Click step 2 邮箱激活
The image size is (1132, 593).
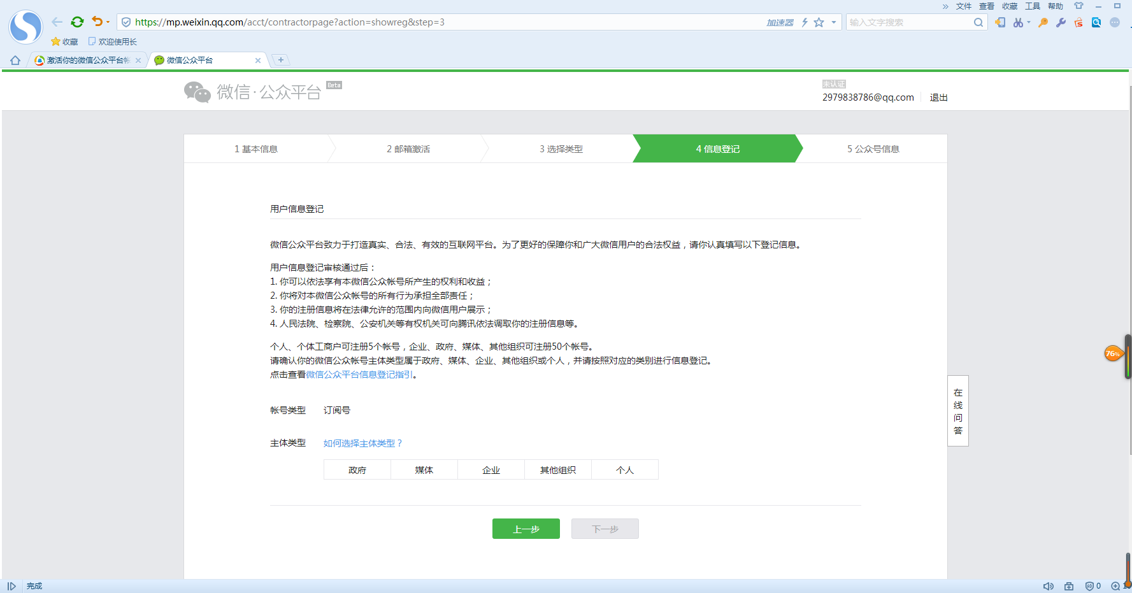(x=408, y=148)
